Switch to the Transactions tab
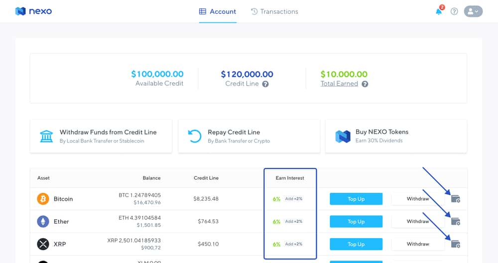This screenshot has height=263, width=498. click(x=274, y=11)
